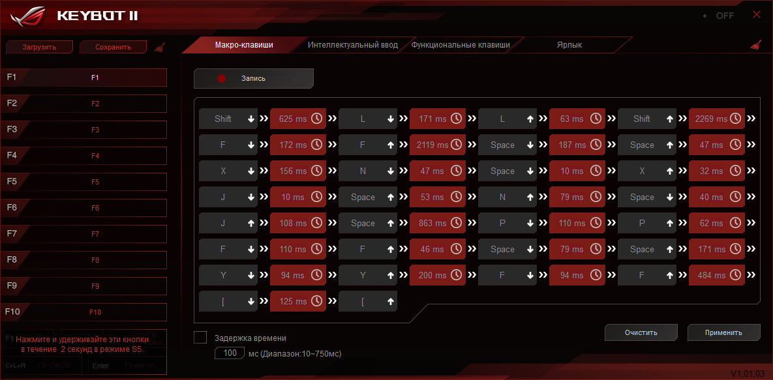This screenshot has height=380, width=773.
Task: Select the F3 macro key row
Action: pyautogui.click(x=83, y=130)
